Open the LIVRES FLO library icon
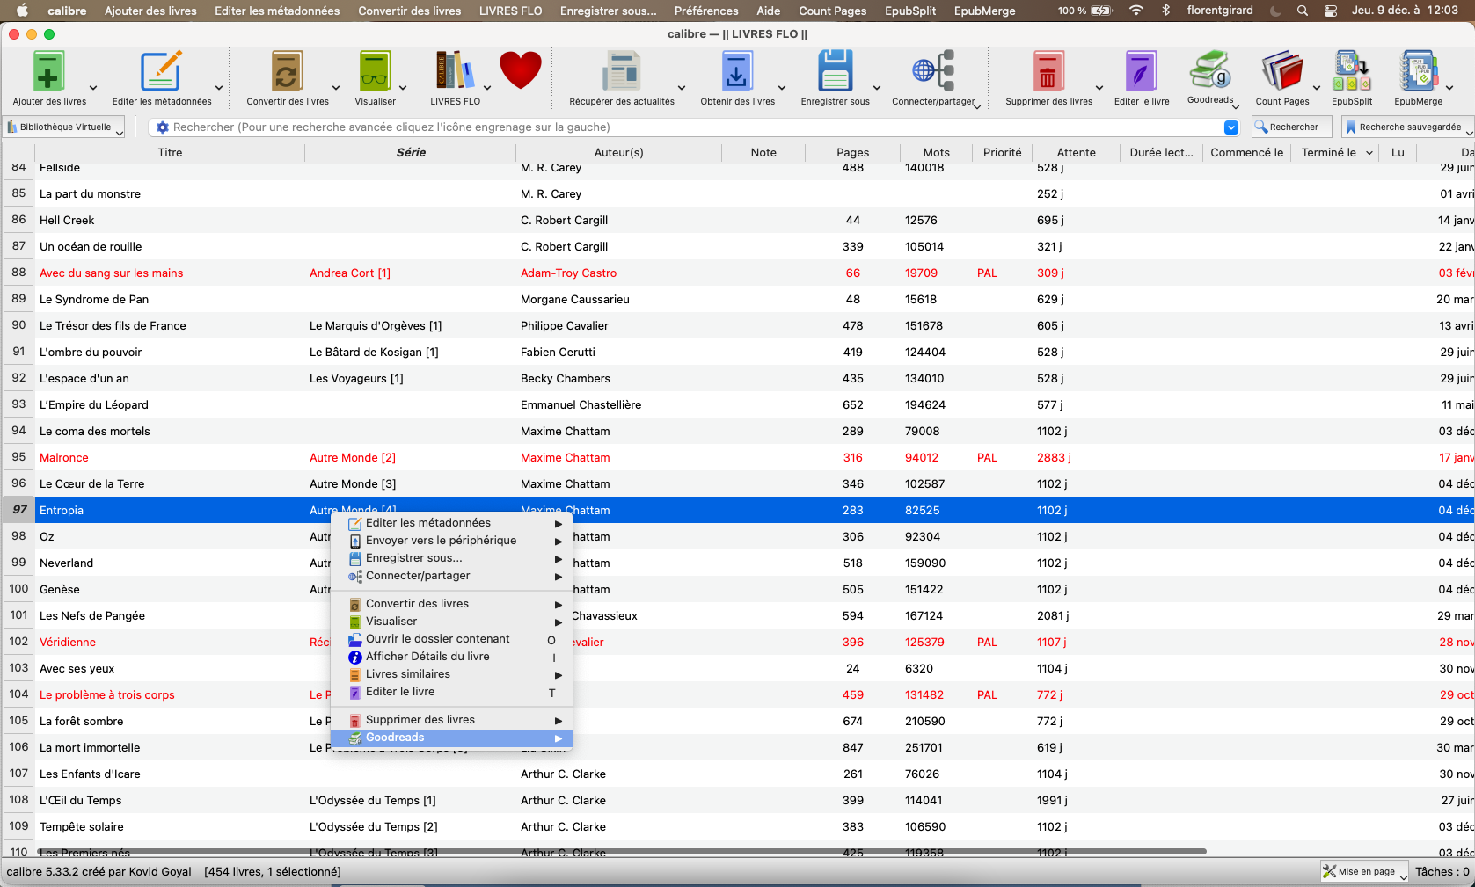Viewport: 1475px width, 887px height. [x=455, y=71]
